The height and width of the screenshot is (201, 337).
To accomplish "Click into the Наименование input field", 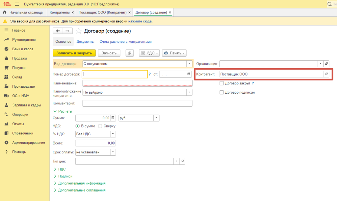I will tap(137, 83).
